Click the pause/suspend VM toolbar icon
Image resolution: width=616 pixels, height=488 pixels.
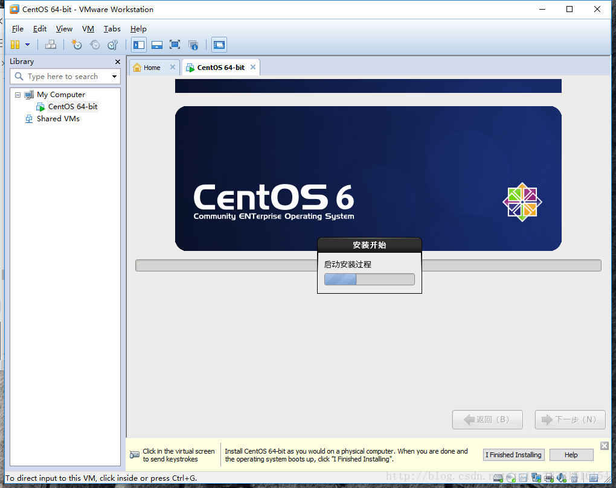tap(15, 45)
